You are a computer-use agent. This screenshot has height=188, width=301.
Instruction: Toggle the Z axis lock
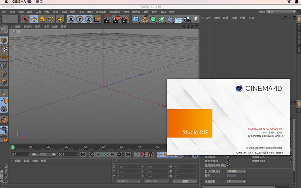coord(88,20)
